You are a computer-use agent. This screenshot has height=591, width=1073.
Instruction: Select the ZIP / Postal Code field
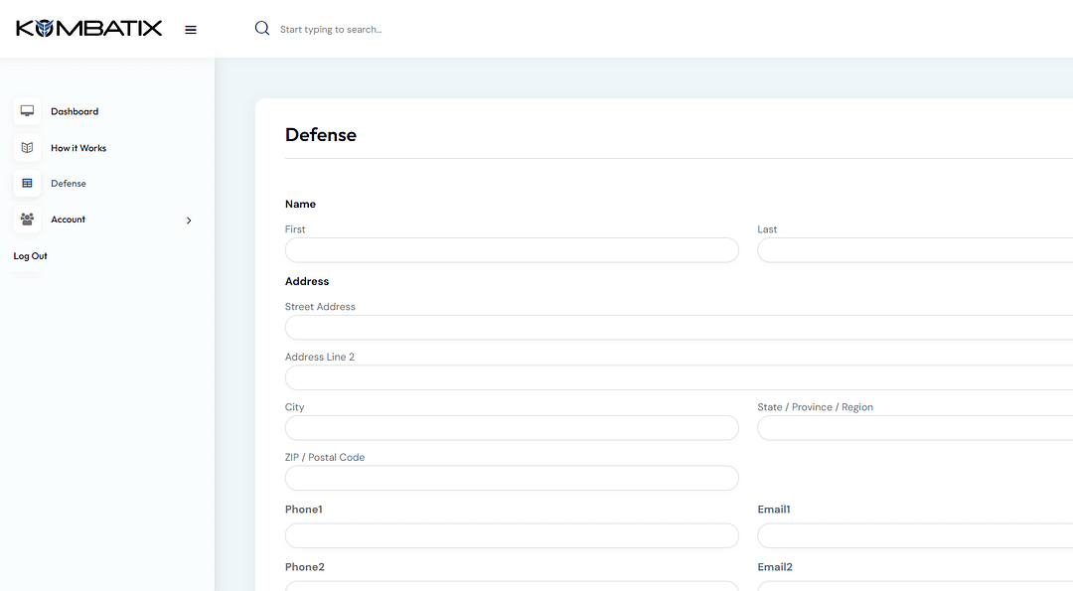pos(512,478)
